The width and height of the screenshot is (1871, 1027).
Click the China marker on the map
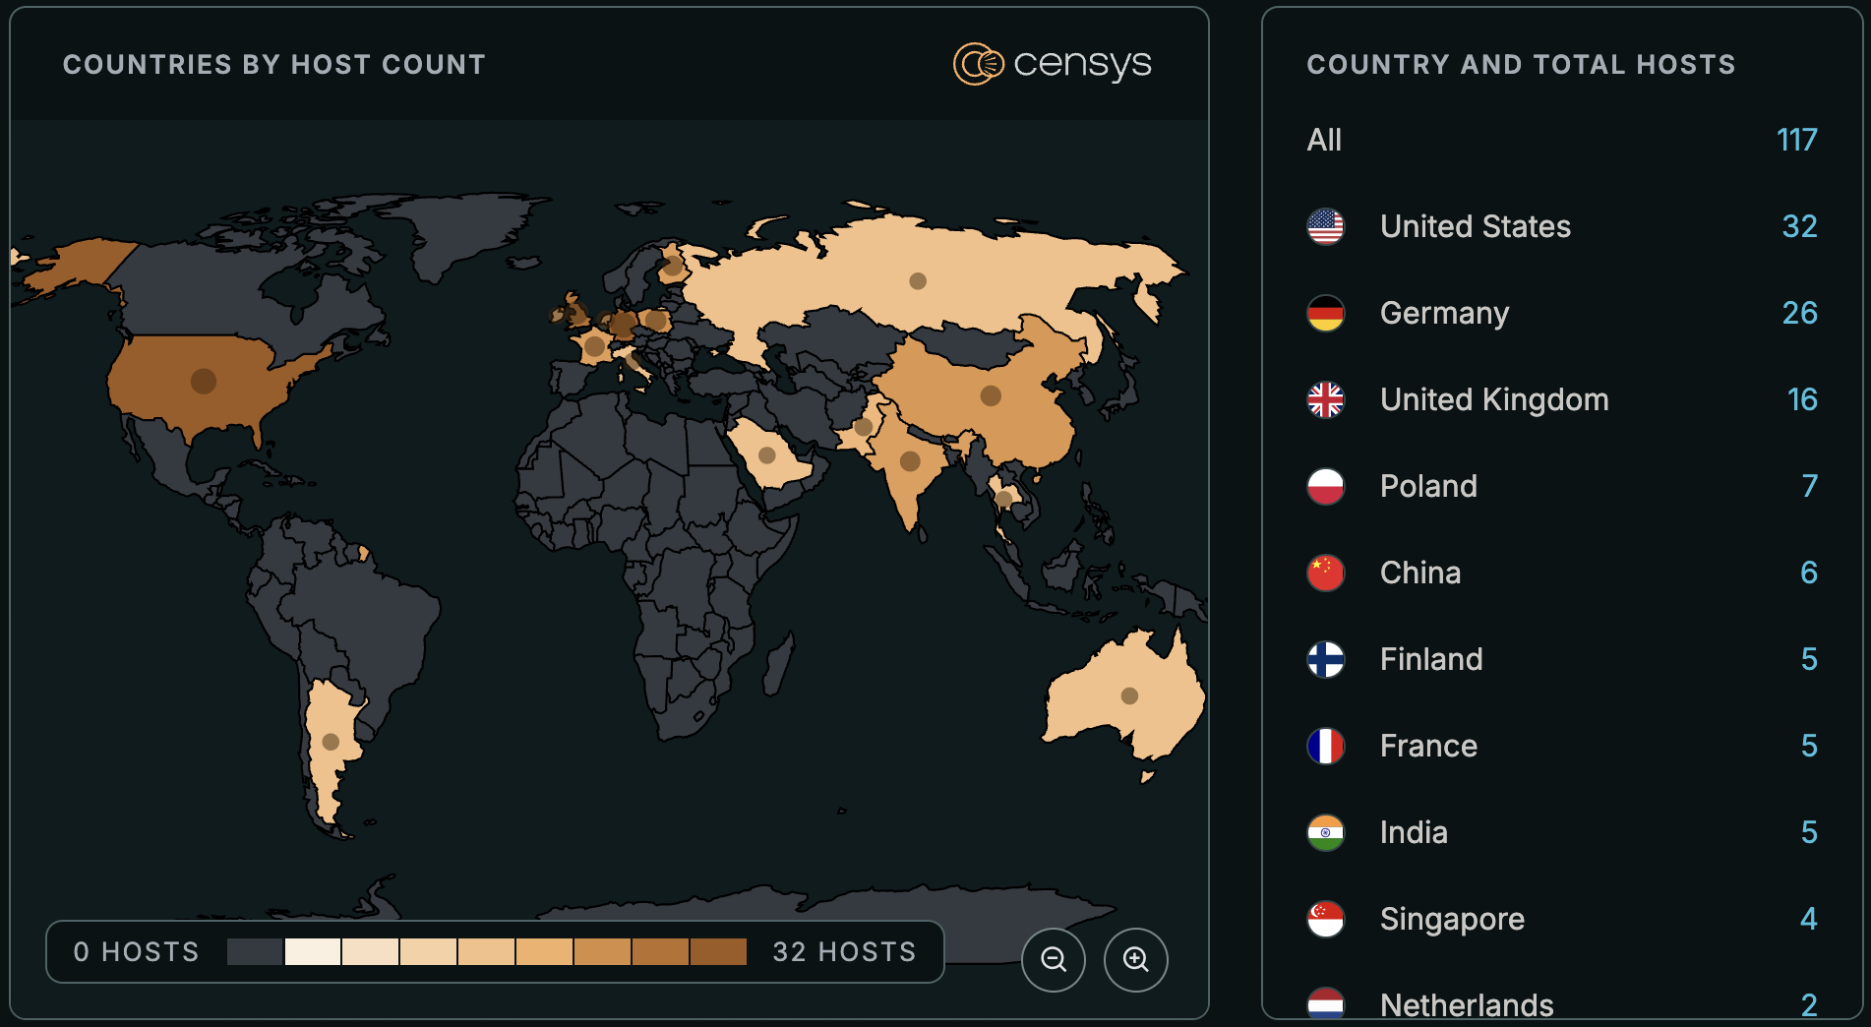[x=991, y=396]
